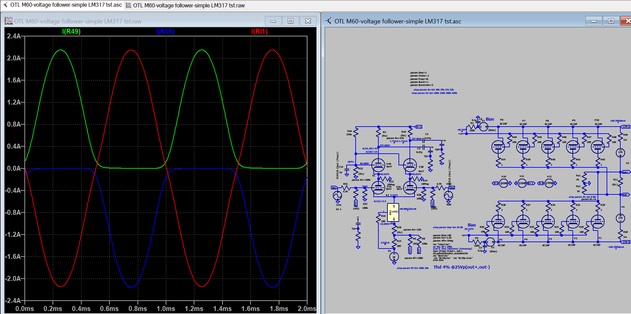
Task: Click the IN1 input net flag
Action: click(x=334, y=188)
